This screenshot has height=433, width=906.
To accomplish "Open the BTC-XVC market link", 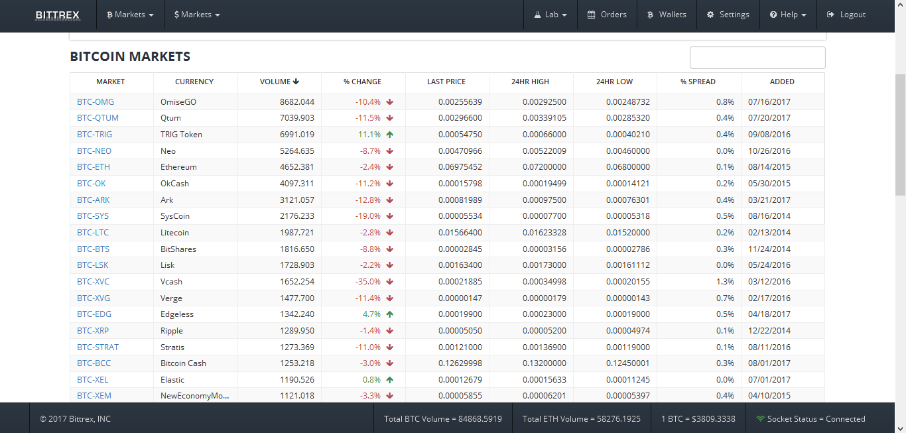I will pos(93,281).
